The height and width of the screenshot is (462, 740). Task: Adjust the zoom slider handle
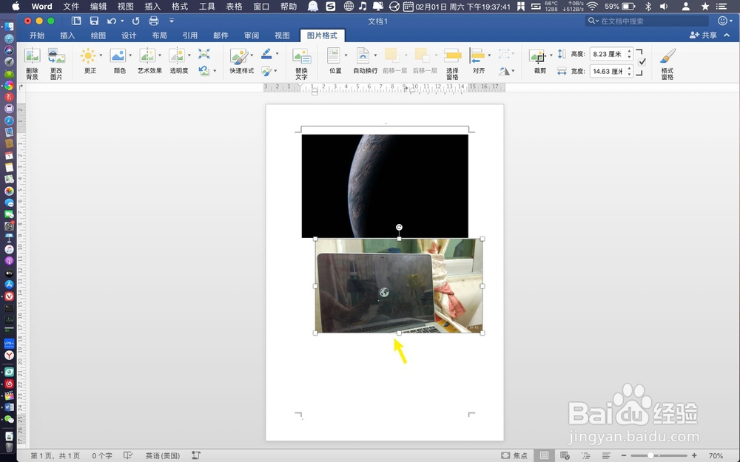coord(650,455)
